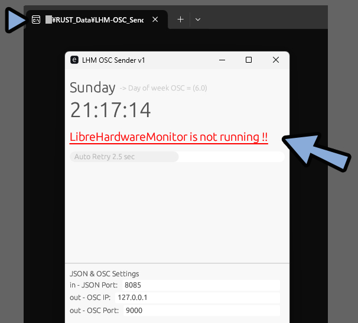Click the JSON & OSC Settings heading
Image resolution: width=358 pixels, height=323 pixels.
[x=105, y=274]
